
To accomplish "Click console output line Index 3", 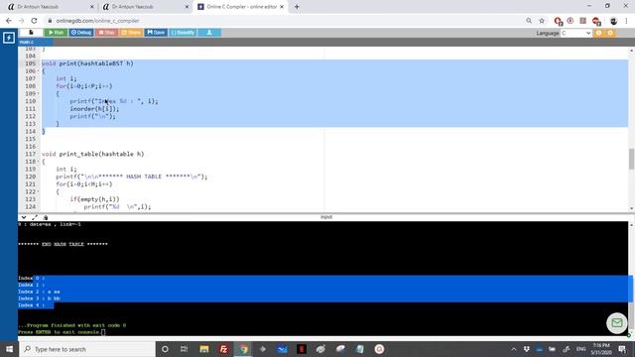I will pyautogui.click(x=39, y=298).
